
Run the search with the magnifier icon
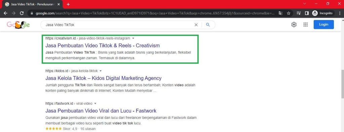[x=208, y=25]
